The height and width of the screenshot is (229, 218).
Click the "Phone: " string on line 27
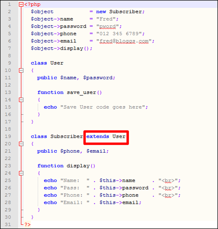(75, 195)
